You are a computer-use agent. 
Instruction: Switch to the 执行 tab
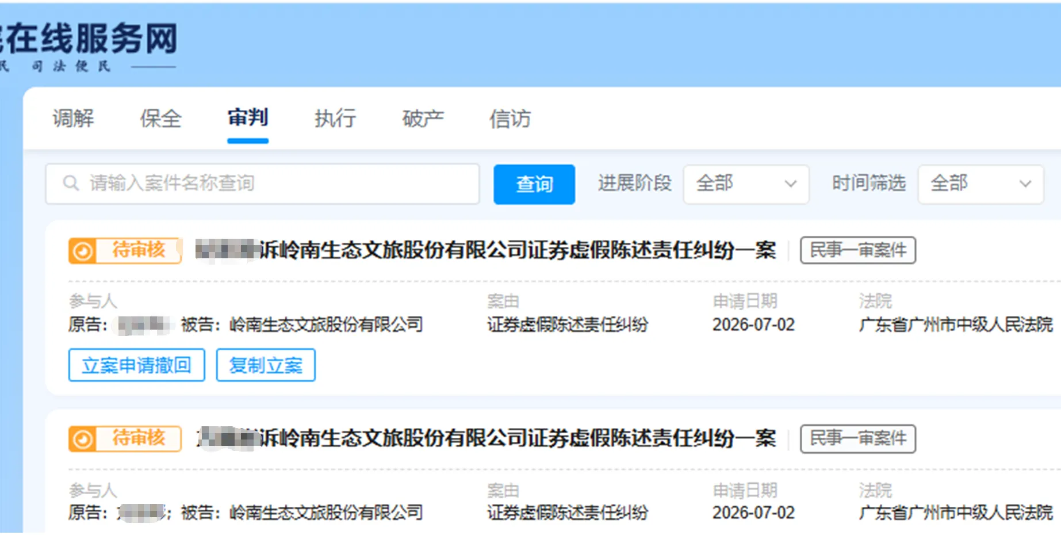[335, 119]
